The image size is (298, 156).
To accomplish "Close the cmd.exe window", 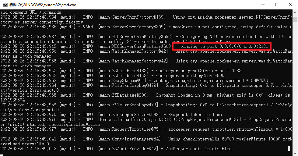I will coord(291,5).
